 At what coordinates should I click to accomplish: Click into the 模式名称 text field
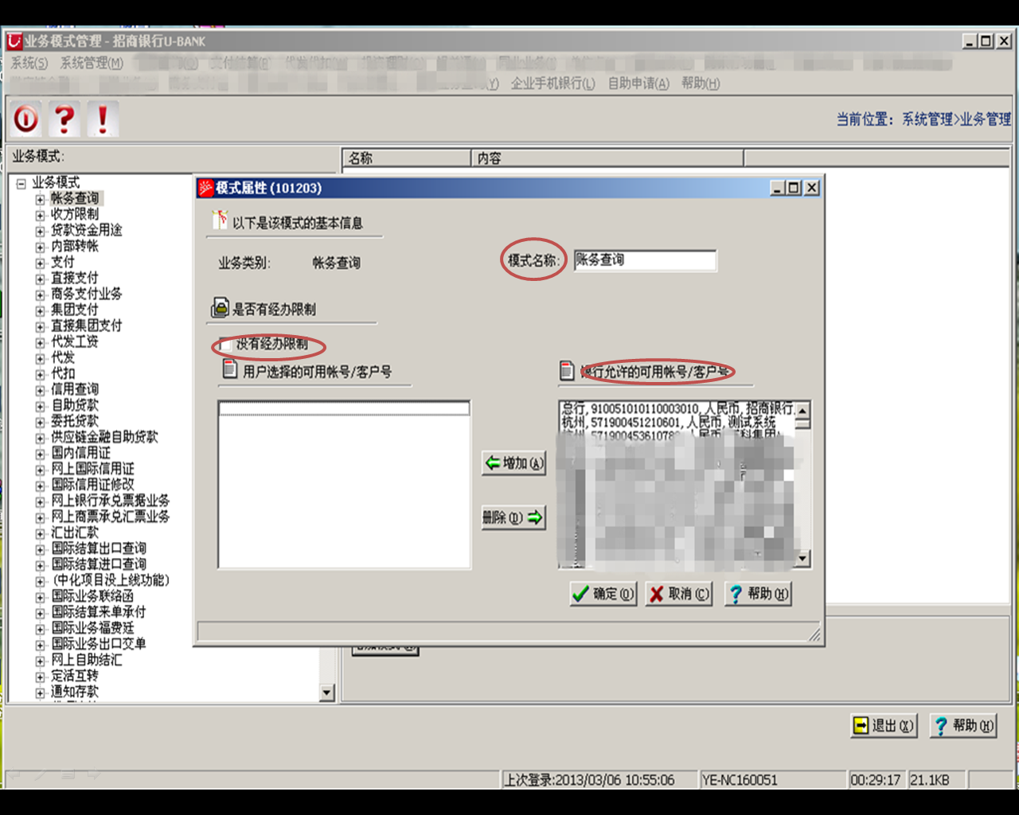645,260
